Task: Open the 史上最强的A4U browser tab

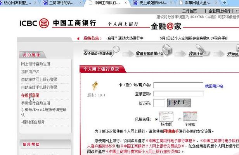Action: pos(153,3)
